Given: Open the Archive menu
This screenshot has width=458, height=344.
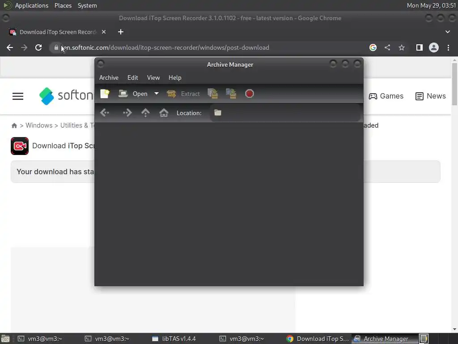Looking at the screenshot, I should coord(109,78).
